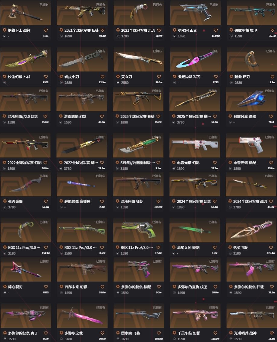Select the 弧光异彩 军刀 knife thumbnail
277x342 pixels.
(x=195, y=59)
